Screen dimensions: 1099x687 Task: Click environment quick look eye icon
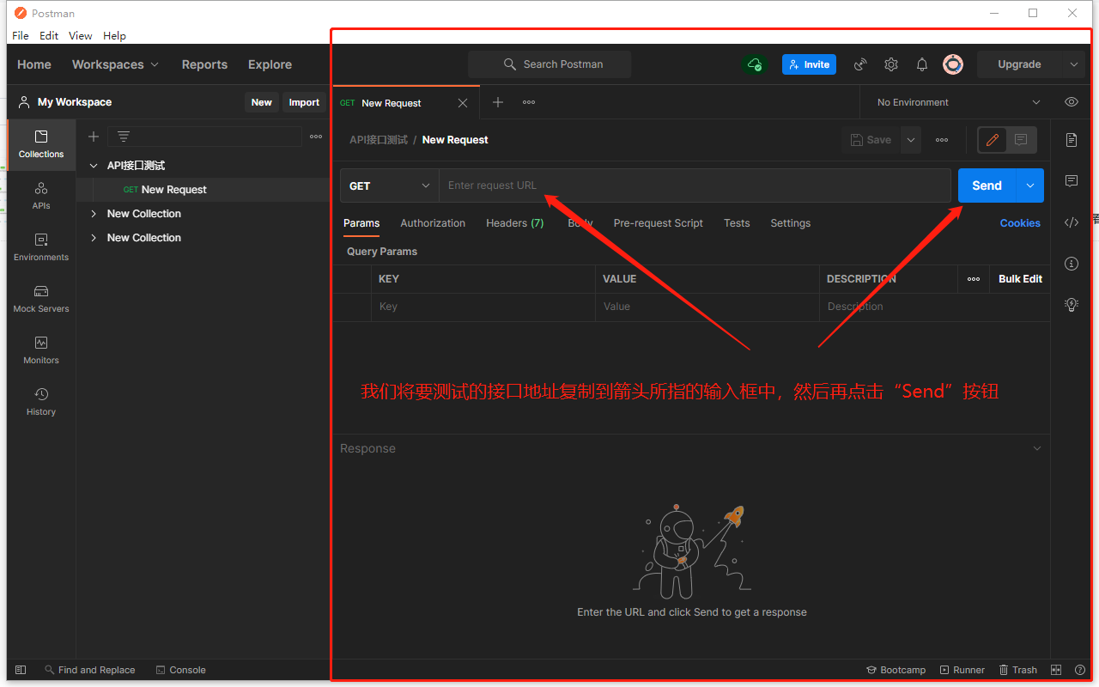click(1072, 102)
